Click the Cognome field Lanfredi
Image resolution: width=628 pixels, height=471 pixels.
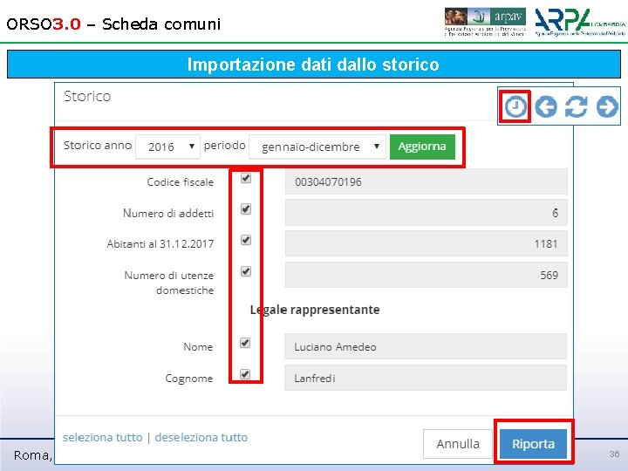[426, 378]
